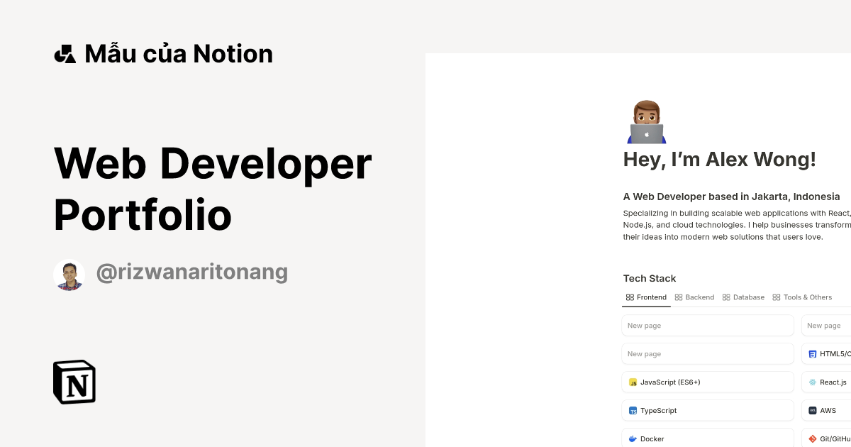
Task: Click the Notion logo beside Mẫu của Notion
Action: (65, 53)
